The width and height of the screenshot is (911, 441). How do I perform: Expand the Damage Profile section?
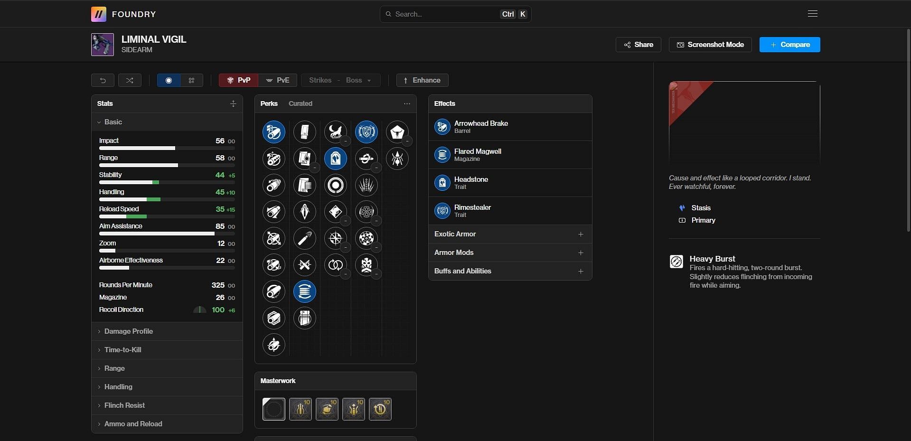click(167, 331)
